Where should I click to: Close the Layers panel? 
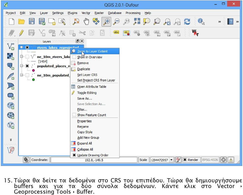(82, 41)
